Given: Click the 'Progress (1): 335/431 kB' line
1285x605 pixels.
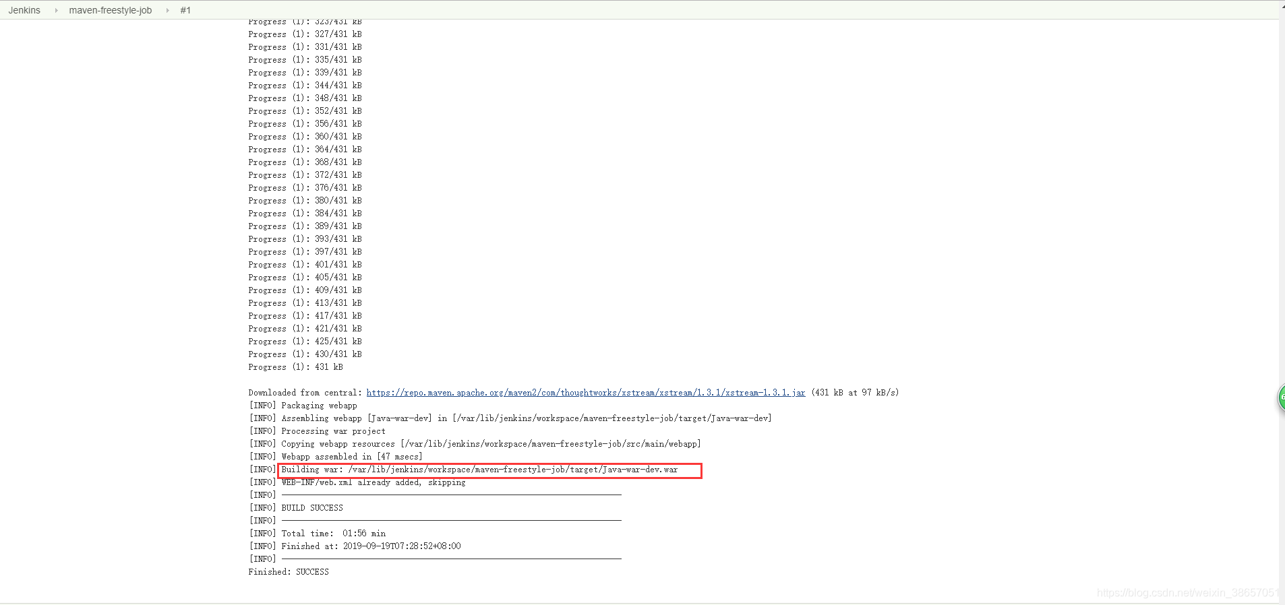Looking at the screenshot, I should 305,60.
